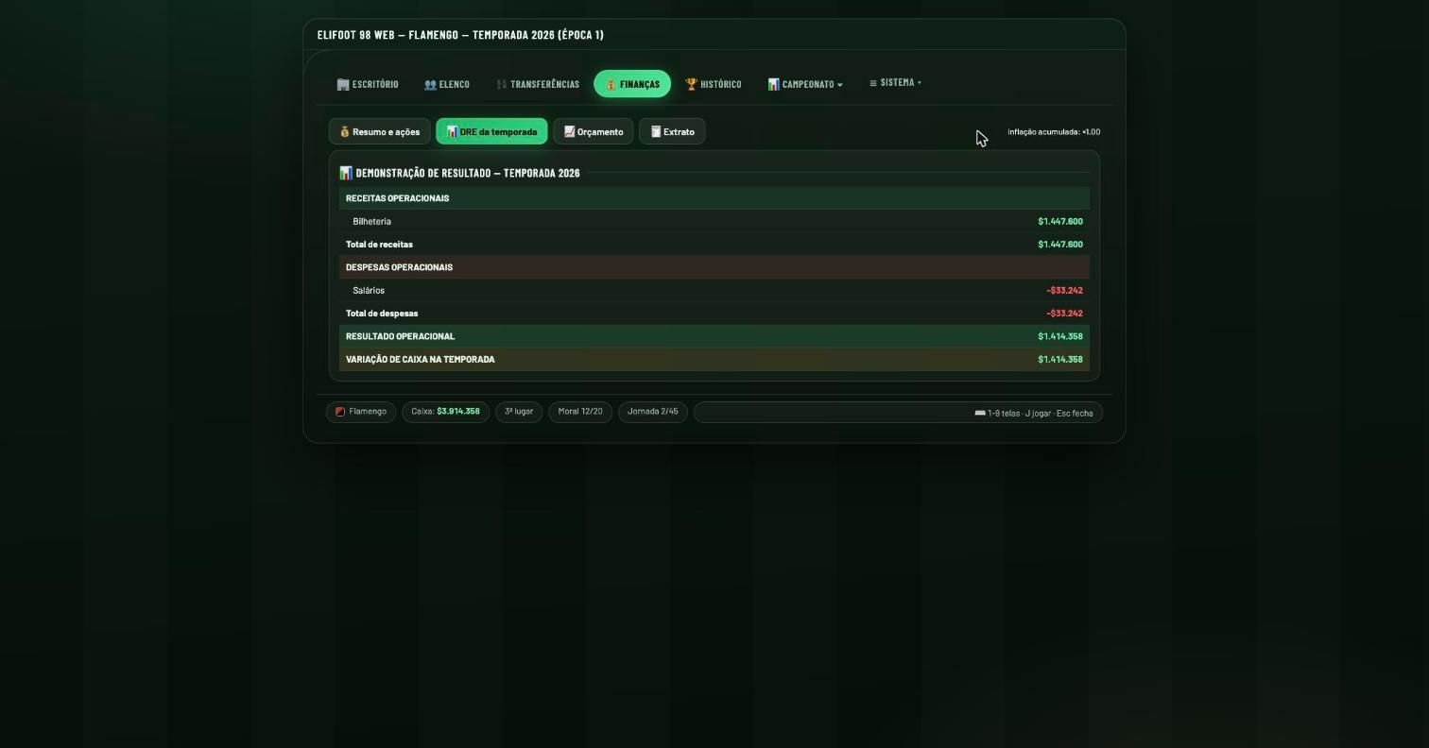Click the money bag icon on Resumo e ações
1429x748 pixels.
coord(345,131)
